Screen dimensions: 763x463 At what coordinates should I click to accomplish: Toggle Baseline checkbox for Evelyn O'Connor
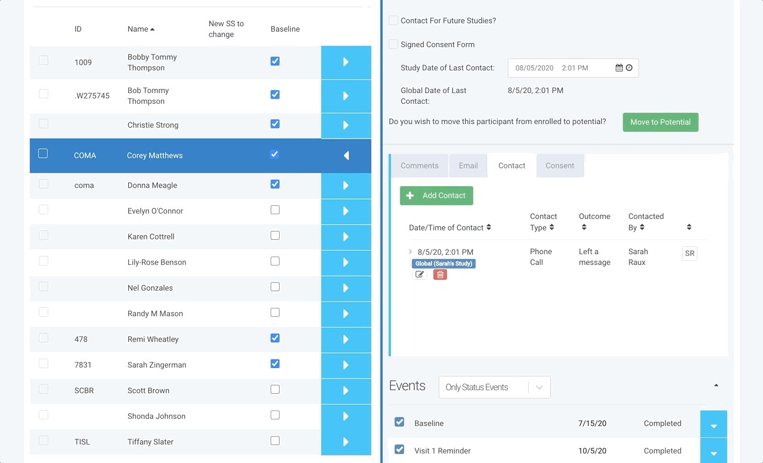(275, 210)
